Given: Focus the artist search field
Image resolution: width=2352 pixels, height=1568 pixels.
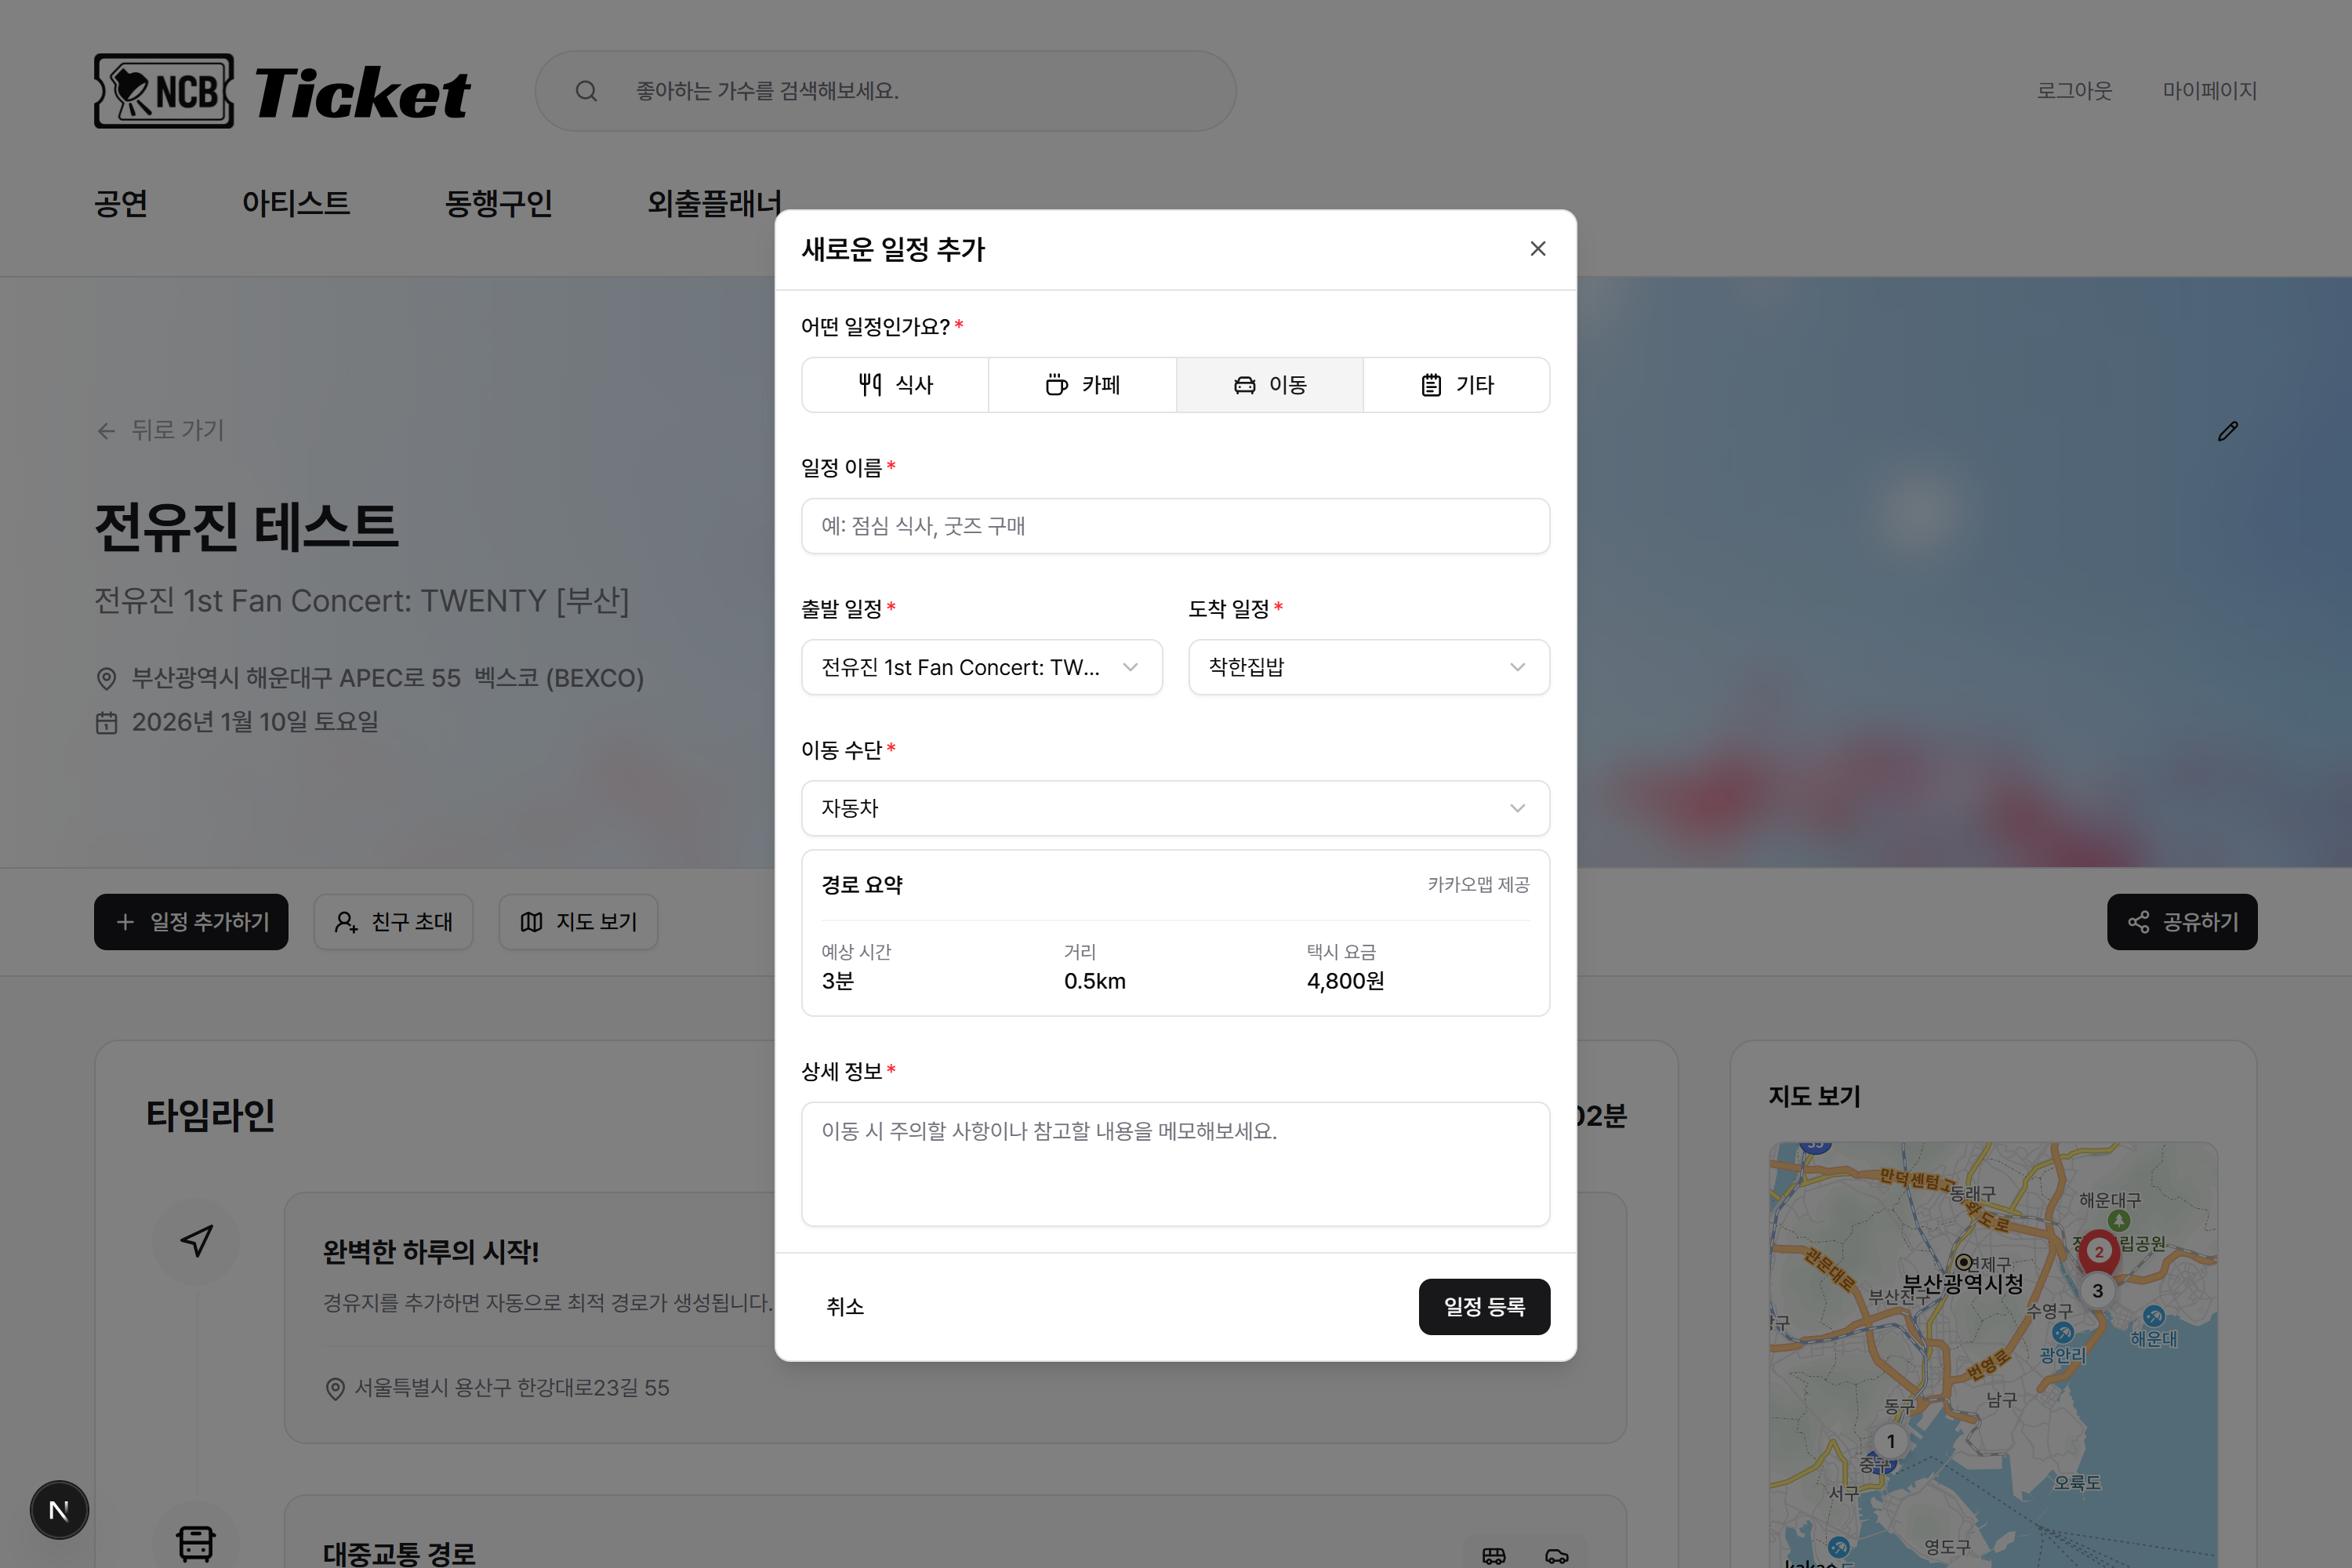Looking at the screenshot, I should click(x=886, y=91).
